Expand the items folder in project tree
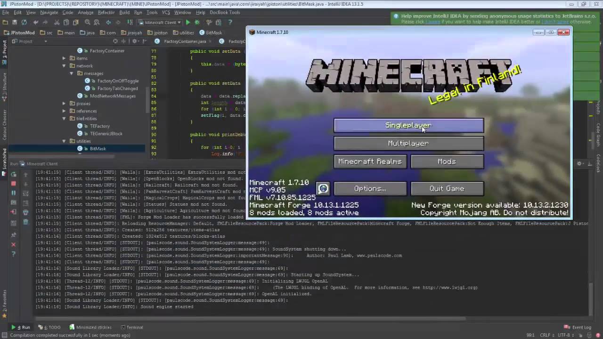Image resolution: width=603 pixels, height=339 pixels. pyautogui.click(x=64, y=58)
